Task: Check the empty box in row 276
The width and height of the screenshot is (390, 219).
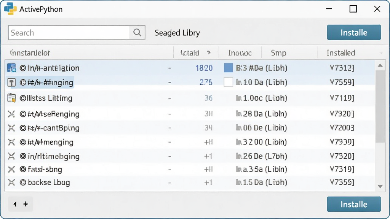Action: (x=229, y=82)
